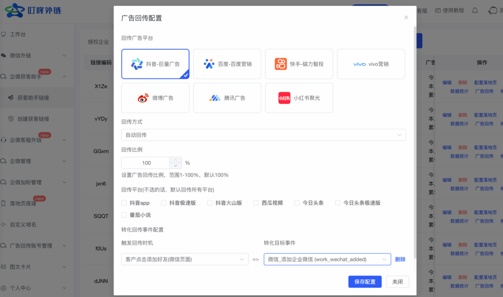The height and width of the screenshot is (297, 503).
Task: Select the 腾讯广告 platform icon
Action: (x=215, y=98)
